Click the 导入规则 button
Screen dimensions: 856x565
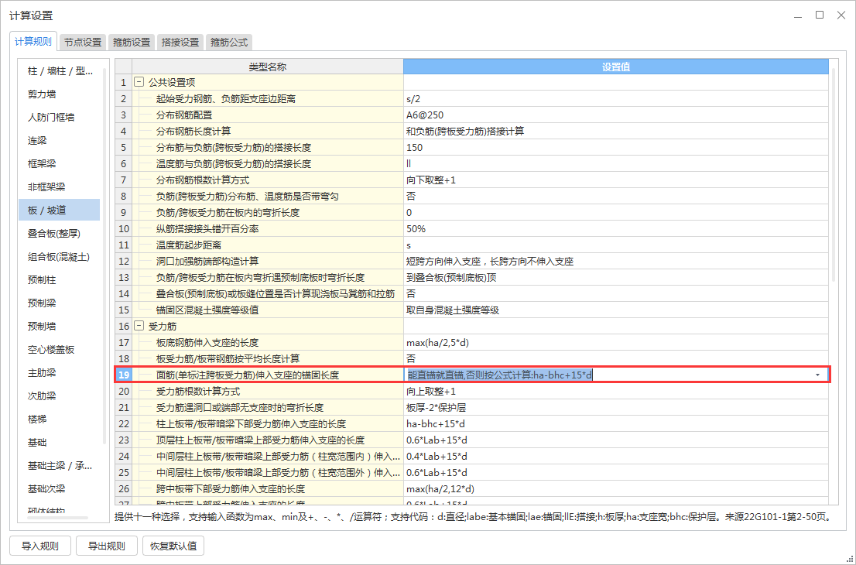pos(39,546)
